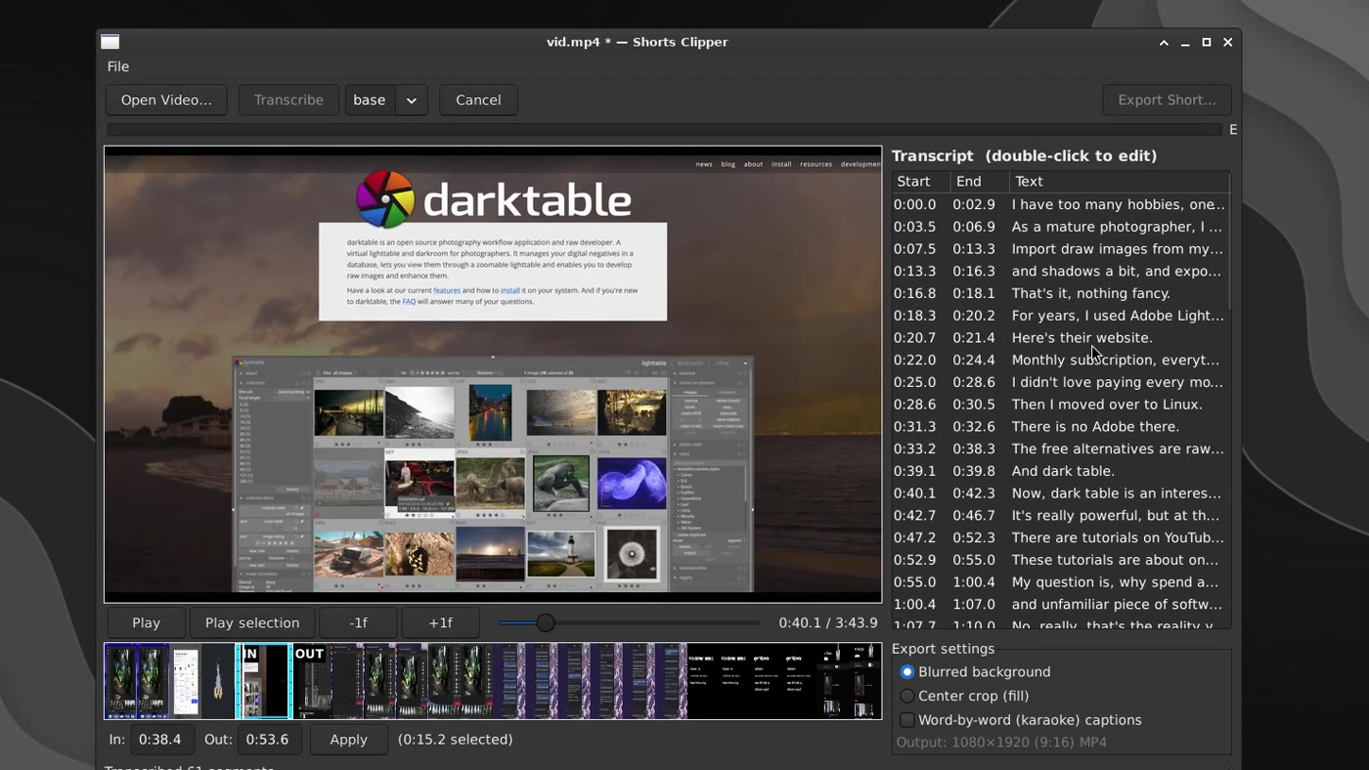Click the OUT marker on the filmstrip
The height and width of the screenshot is (770, 1369).
coord(309,654)
